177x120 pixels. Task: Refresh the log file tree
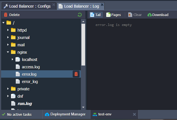[80, 15]
